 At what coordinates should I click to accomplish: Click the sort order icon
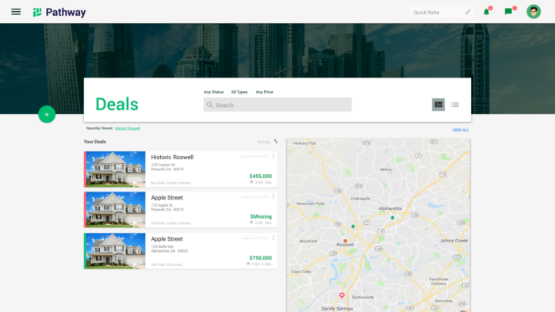pyautogui.click(x=275, y=142)
